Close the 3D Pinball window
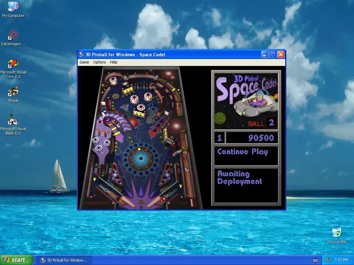The image size is (354, 265). (x=281, y=54)
